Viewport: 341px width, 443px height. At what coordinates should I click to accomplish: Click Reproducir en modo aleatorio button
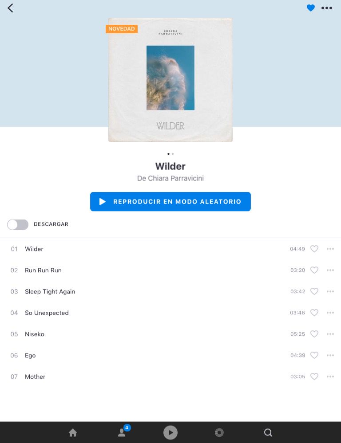coord(170,201)
